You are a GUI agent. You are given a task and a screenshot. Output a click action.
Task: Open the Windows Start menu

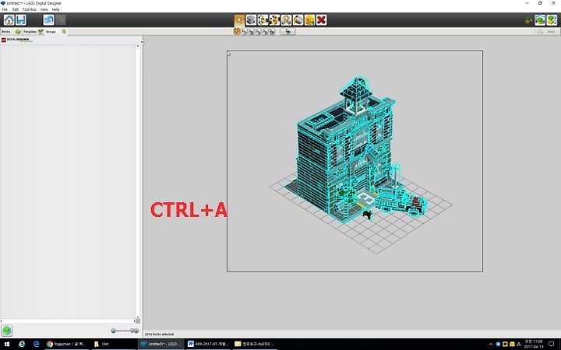click(7, 345)
